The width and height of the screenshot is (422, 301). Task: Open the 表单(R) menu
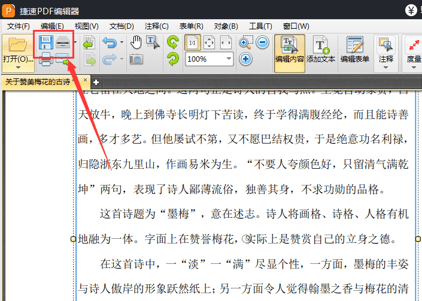pos(191,26)
